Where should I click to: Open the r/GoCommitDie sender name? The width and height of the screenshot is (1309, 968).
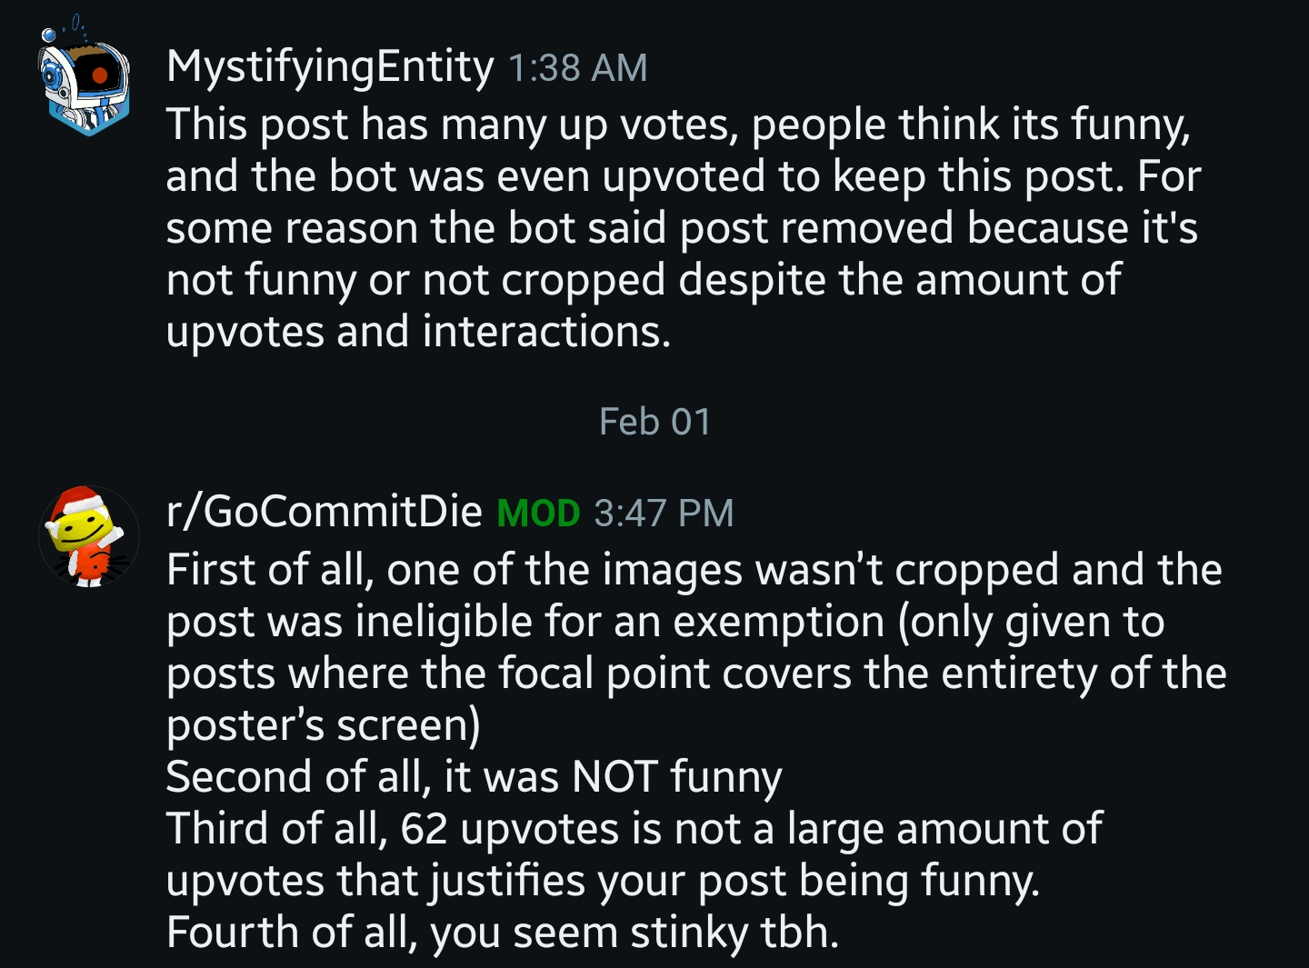[x=325, y=512]
